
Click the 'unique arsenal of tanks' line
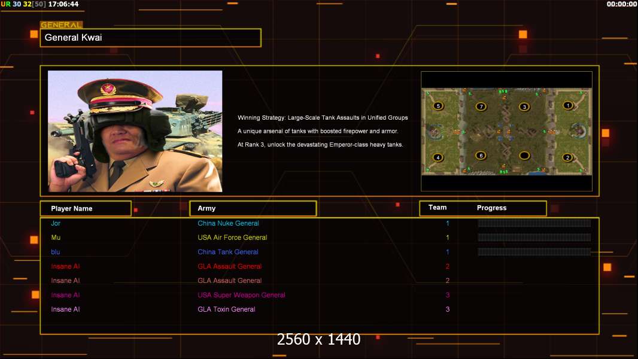tap(318, 131)
